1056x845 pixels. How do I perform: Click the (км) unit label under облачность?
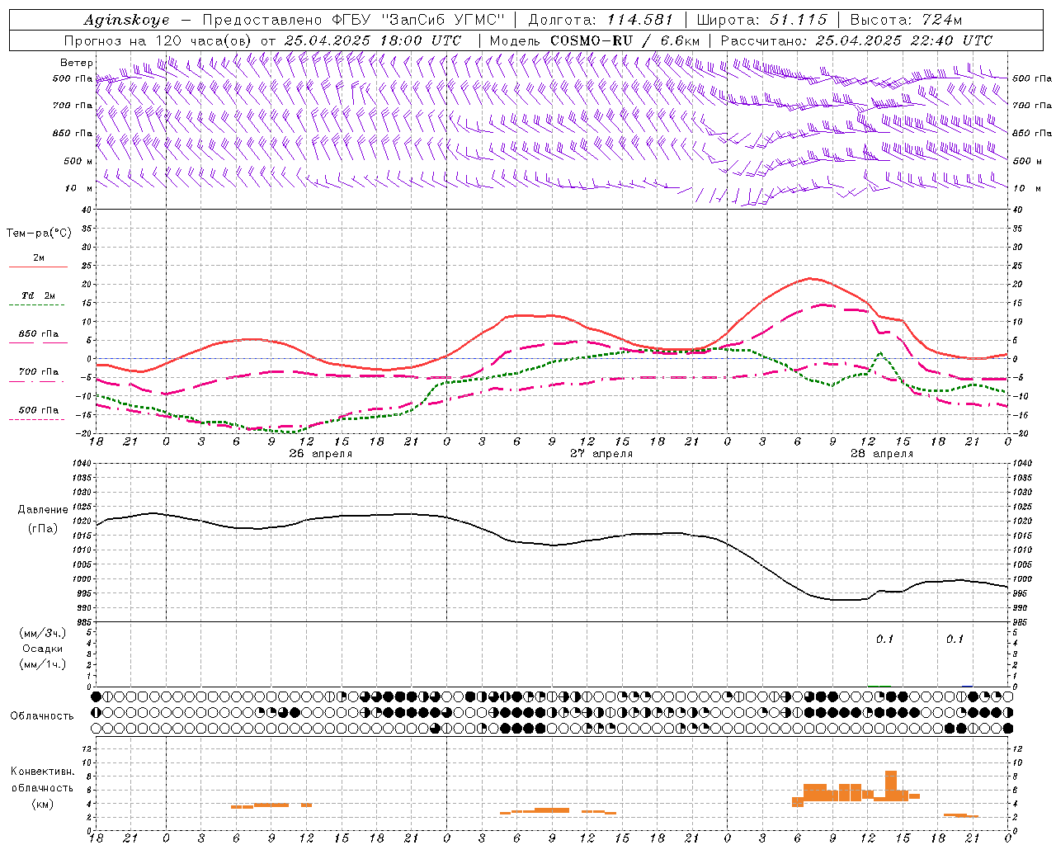tap(43, 804)
